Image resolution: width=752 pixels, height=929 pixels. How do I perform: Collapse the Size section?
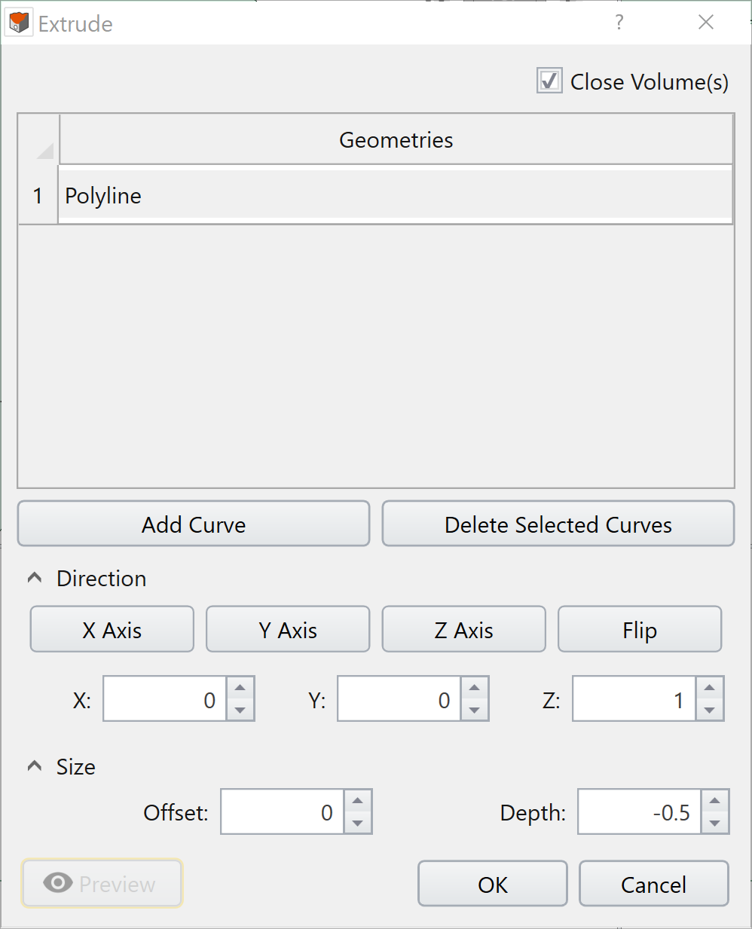[x=33, y=766]
